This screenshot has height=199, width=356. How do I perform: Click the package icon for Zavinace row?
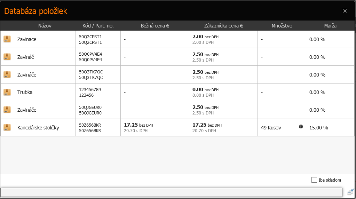(7, 39)
